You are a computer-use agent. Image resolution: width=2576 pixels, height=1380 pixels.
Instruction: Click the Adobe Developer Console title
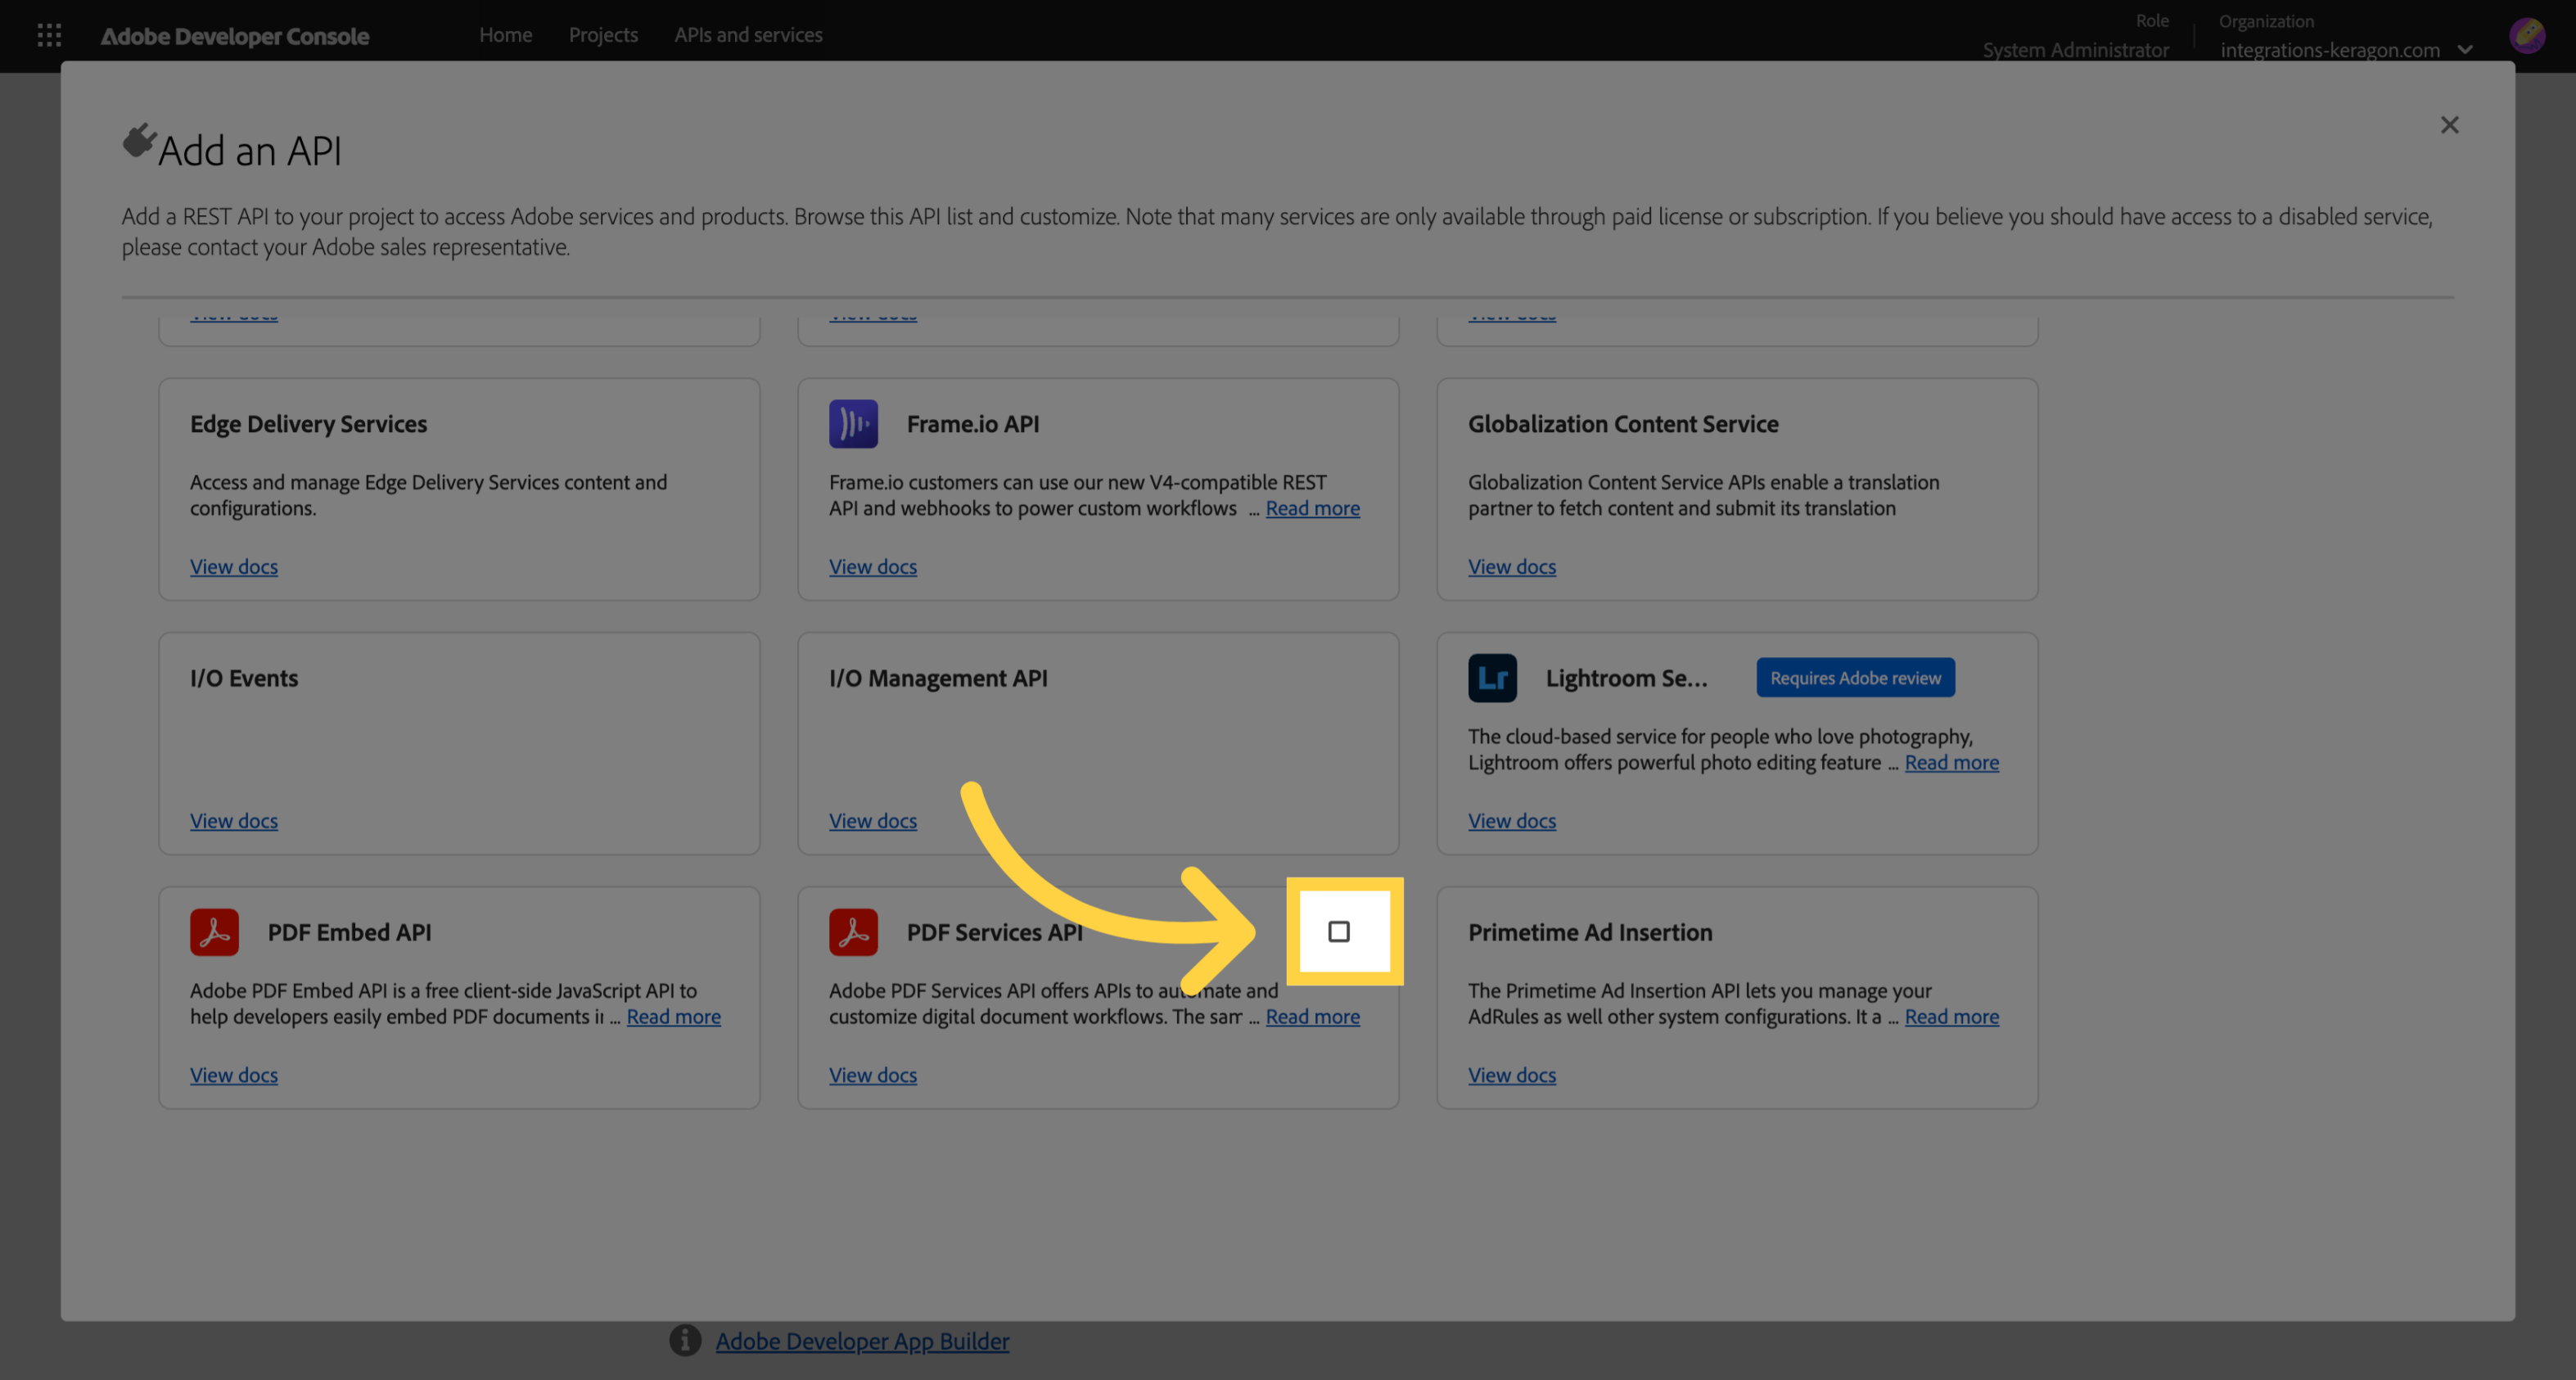[x=235, y=36]
